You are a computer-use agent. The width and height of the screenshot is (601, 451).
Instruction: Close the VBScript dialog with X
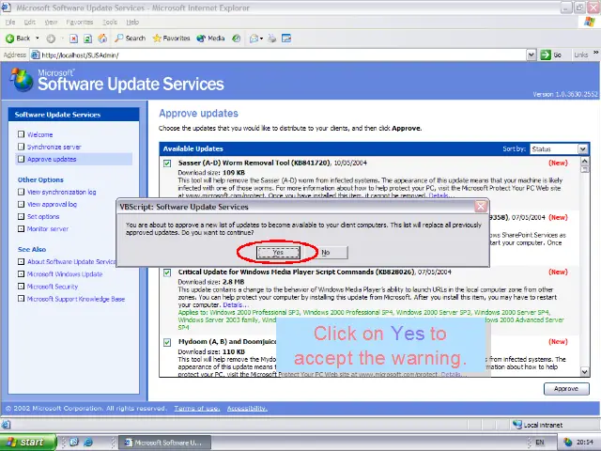click(x=481, y=207)
